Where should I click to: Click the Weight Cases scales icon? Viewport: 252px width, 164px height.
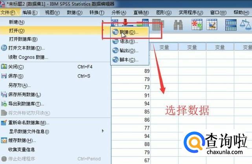coord(246,24)
